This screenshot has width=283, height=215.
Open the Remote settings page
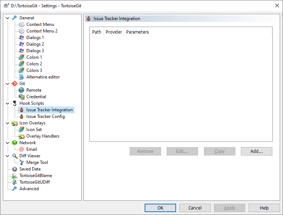tap(34, 90)
